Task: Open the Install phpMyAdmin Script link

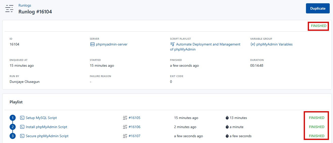Action: 46,127
